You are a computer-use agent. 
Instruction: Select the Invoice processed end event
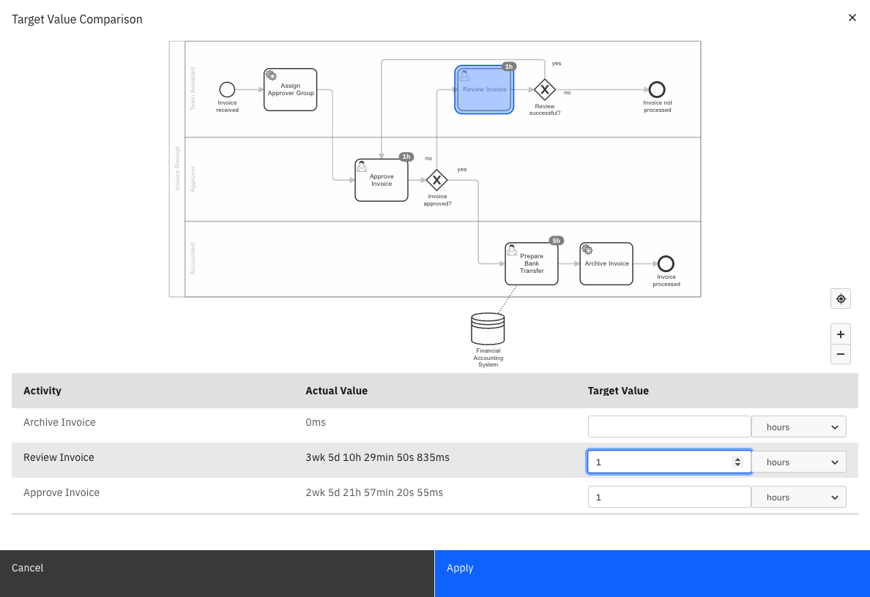[666, 264]
